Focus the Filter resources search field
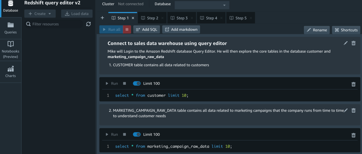Screen dimensions: 362x154 tap(54, 24)
